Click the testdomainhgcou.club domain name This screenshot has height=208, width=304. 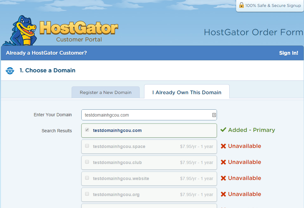coord(117,163)
